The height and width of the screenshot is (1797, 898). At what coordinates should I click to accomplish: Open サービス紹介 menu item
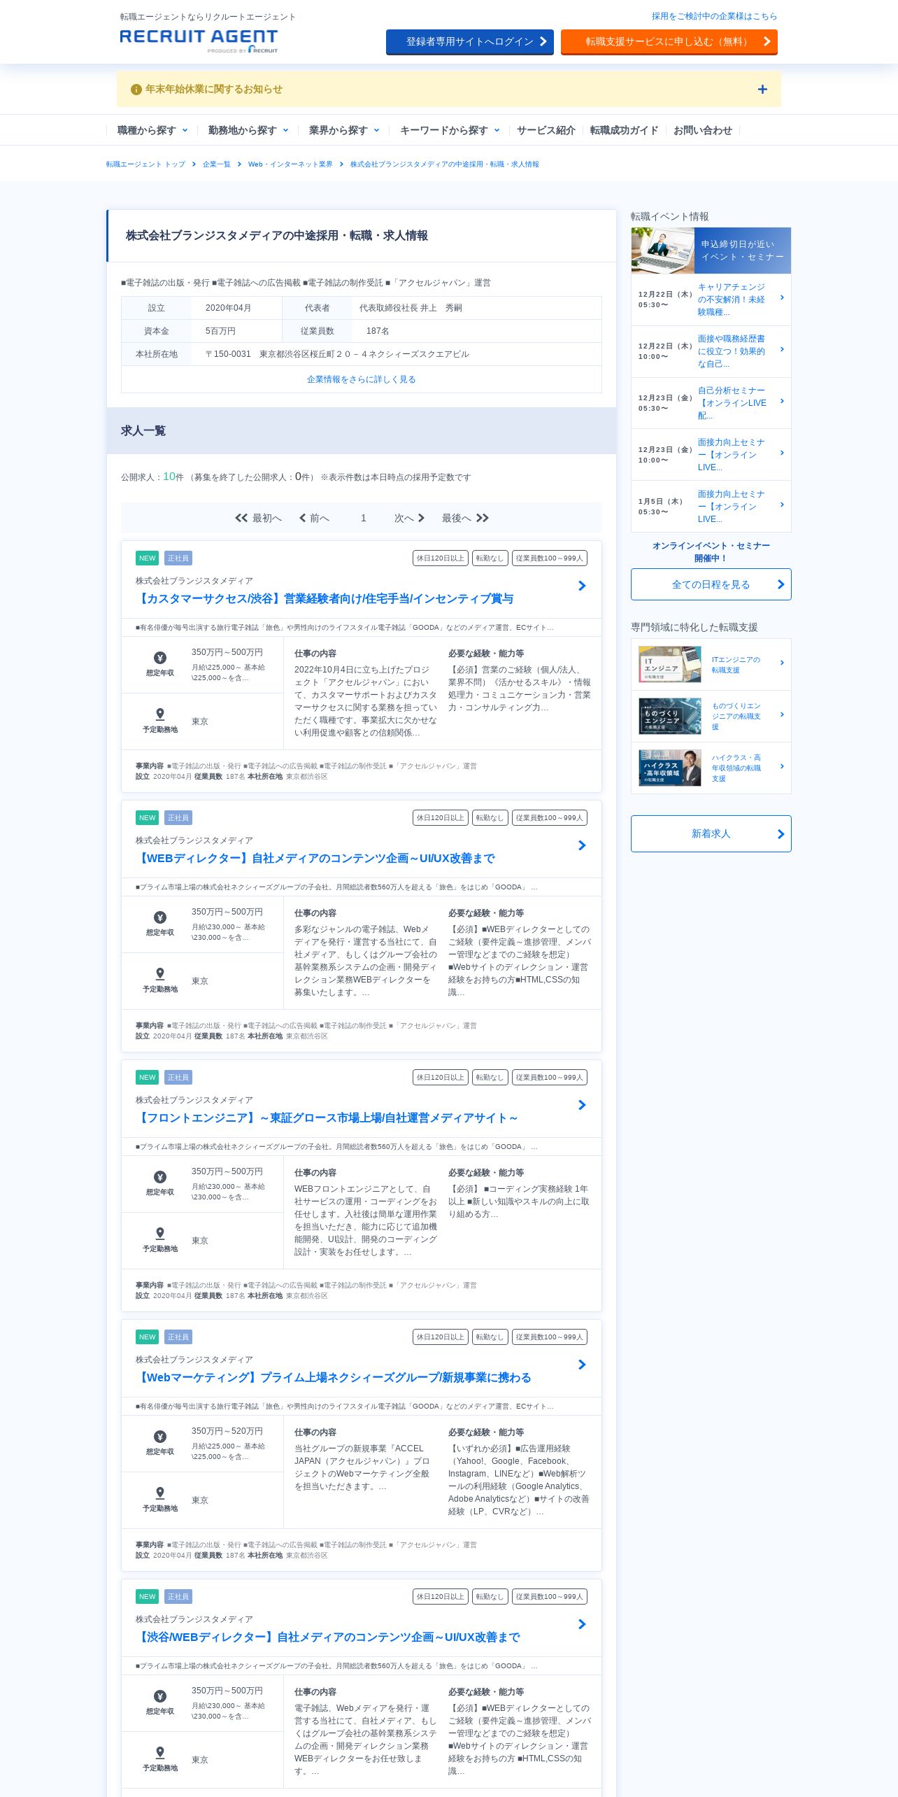point(546,130)
